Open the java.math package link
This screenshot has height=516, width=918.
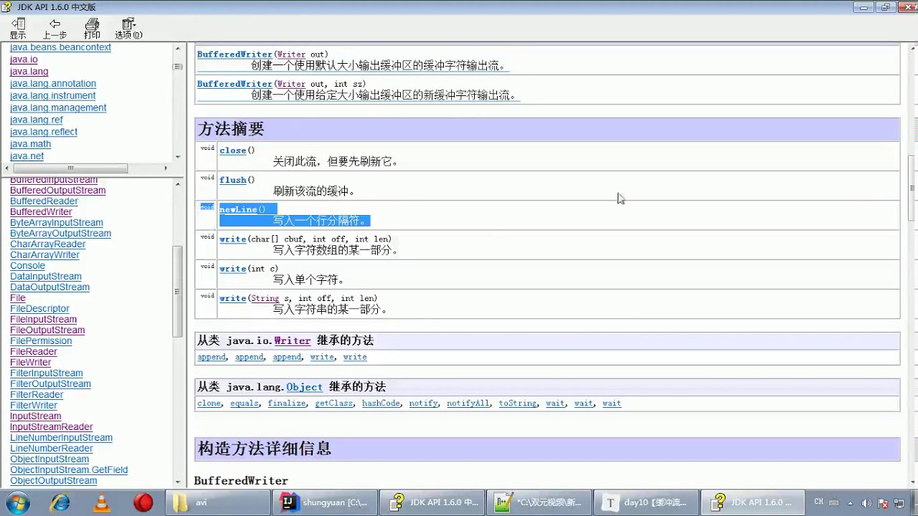point(30,144)
